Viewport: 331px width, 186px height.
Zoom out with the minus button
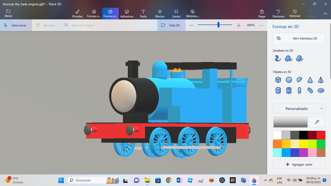191,25
